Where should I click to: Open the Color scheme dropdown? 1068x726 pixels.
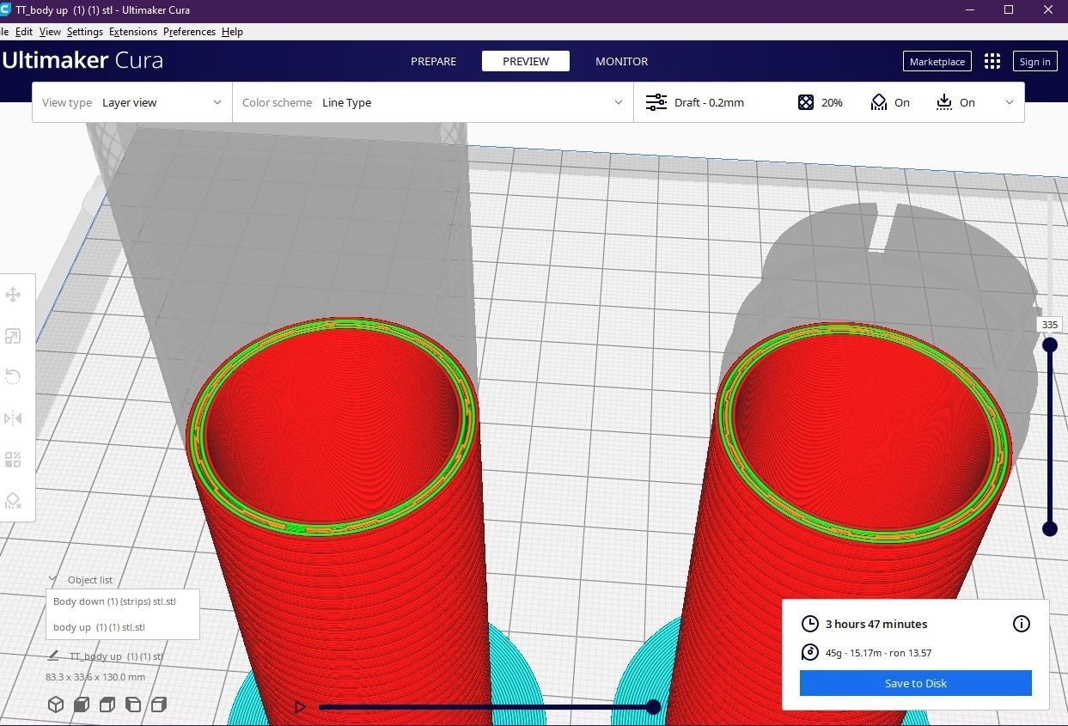[x=433, y=102]
